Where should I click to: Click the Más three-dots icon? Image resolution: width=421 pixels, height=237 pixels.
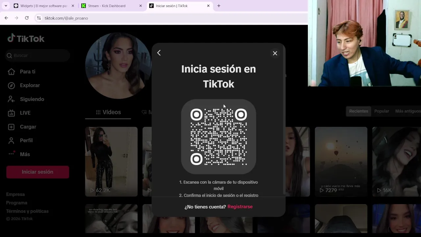pos(11,154)
